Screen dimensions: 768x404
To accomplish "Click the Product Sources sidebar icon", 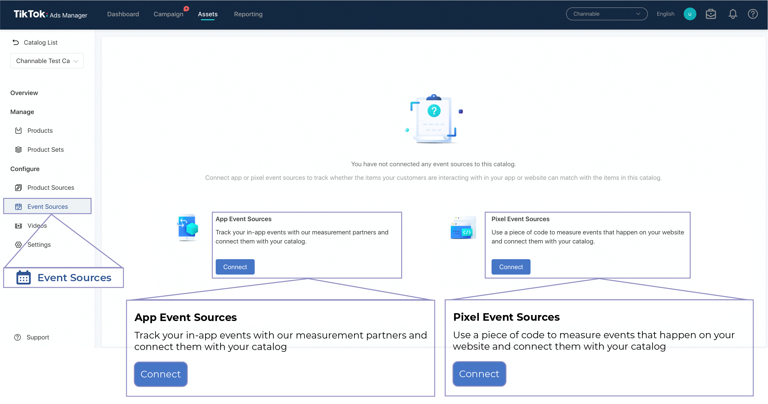I will 18,187.
